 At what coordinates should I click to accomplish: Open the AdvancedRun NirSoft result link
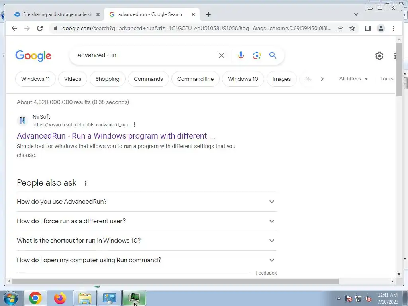(x=116, y=136)
